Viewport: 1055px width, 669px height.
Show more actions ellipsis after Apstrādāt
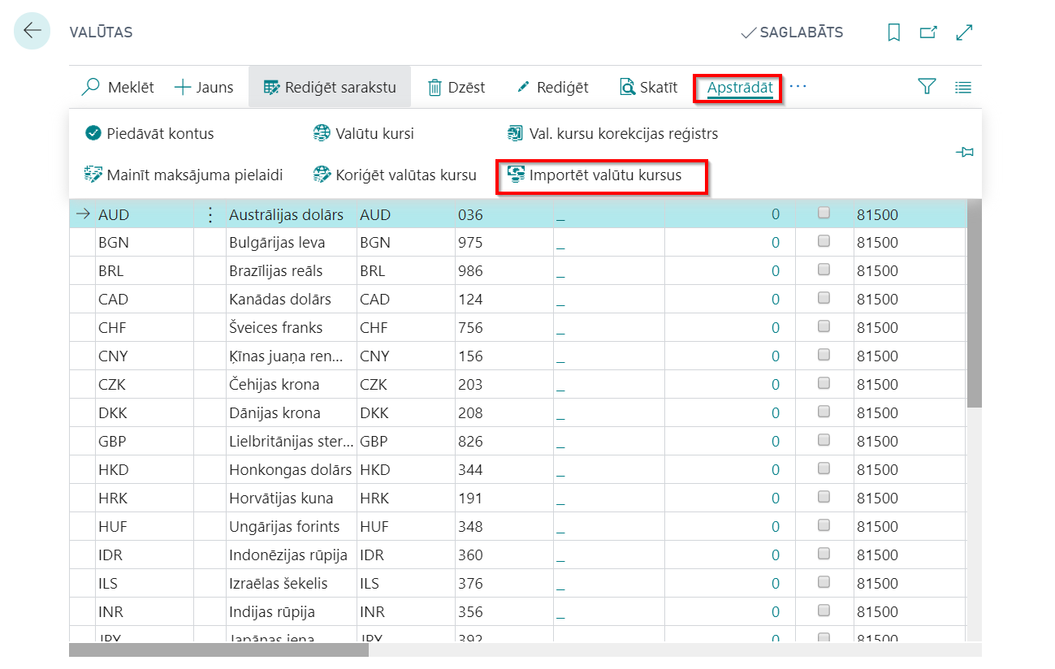tap(798, 86)
